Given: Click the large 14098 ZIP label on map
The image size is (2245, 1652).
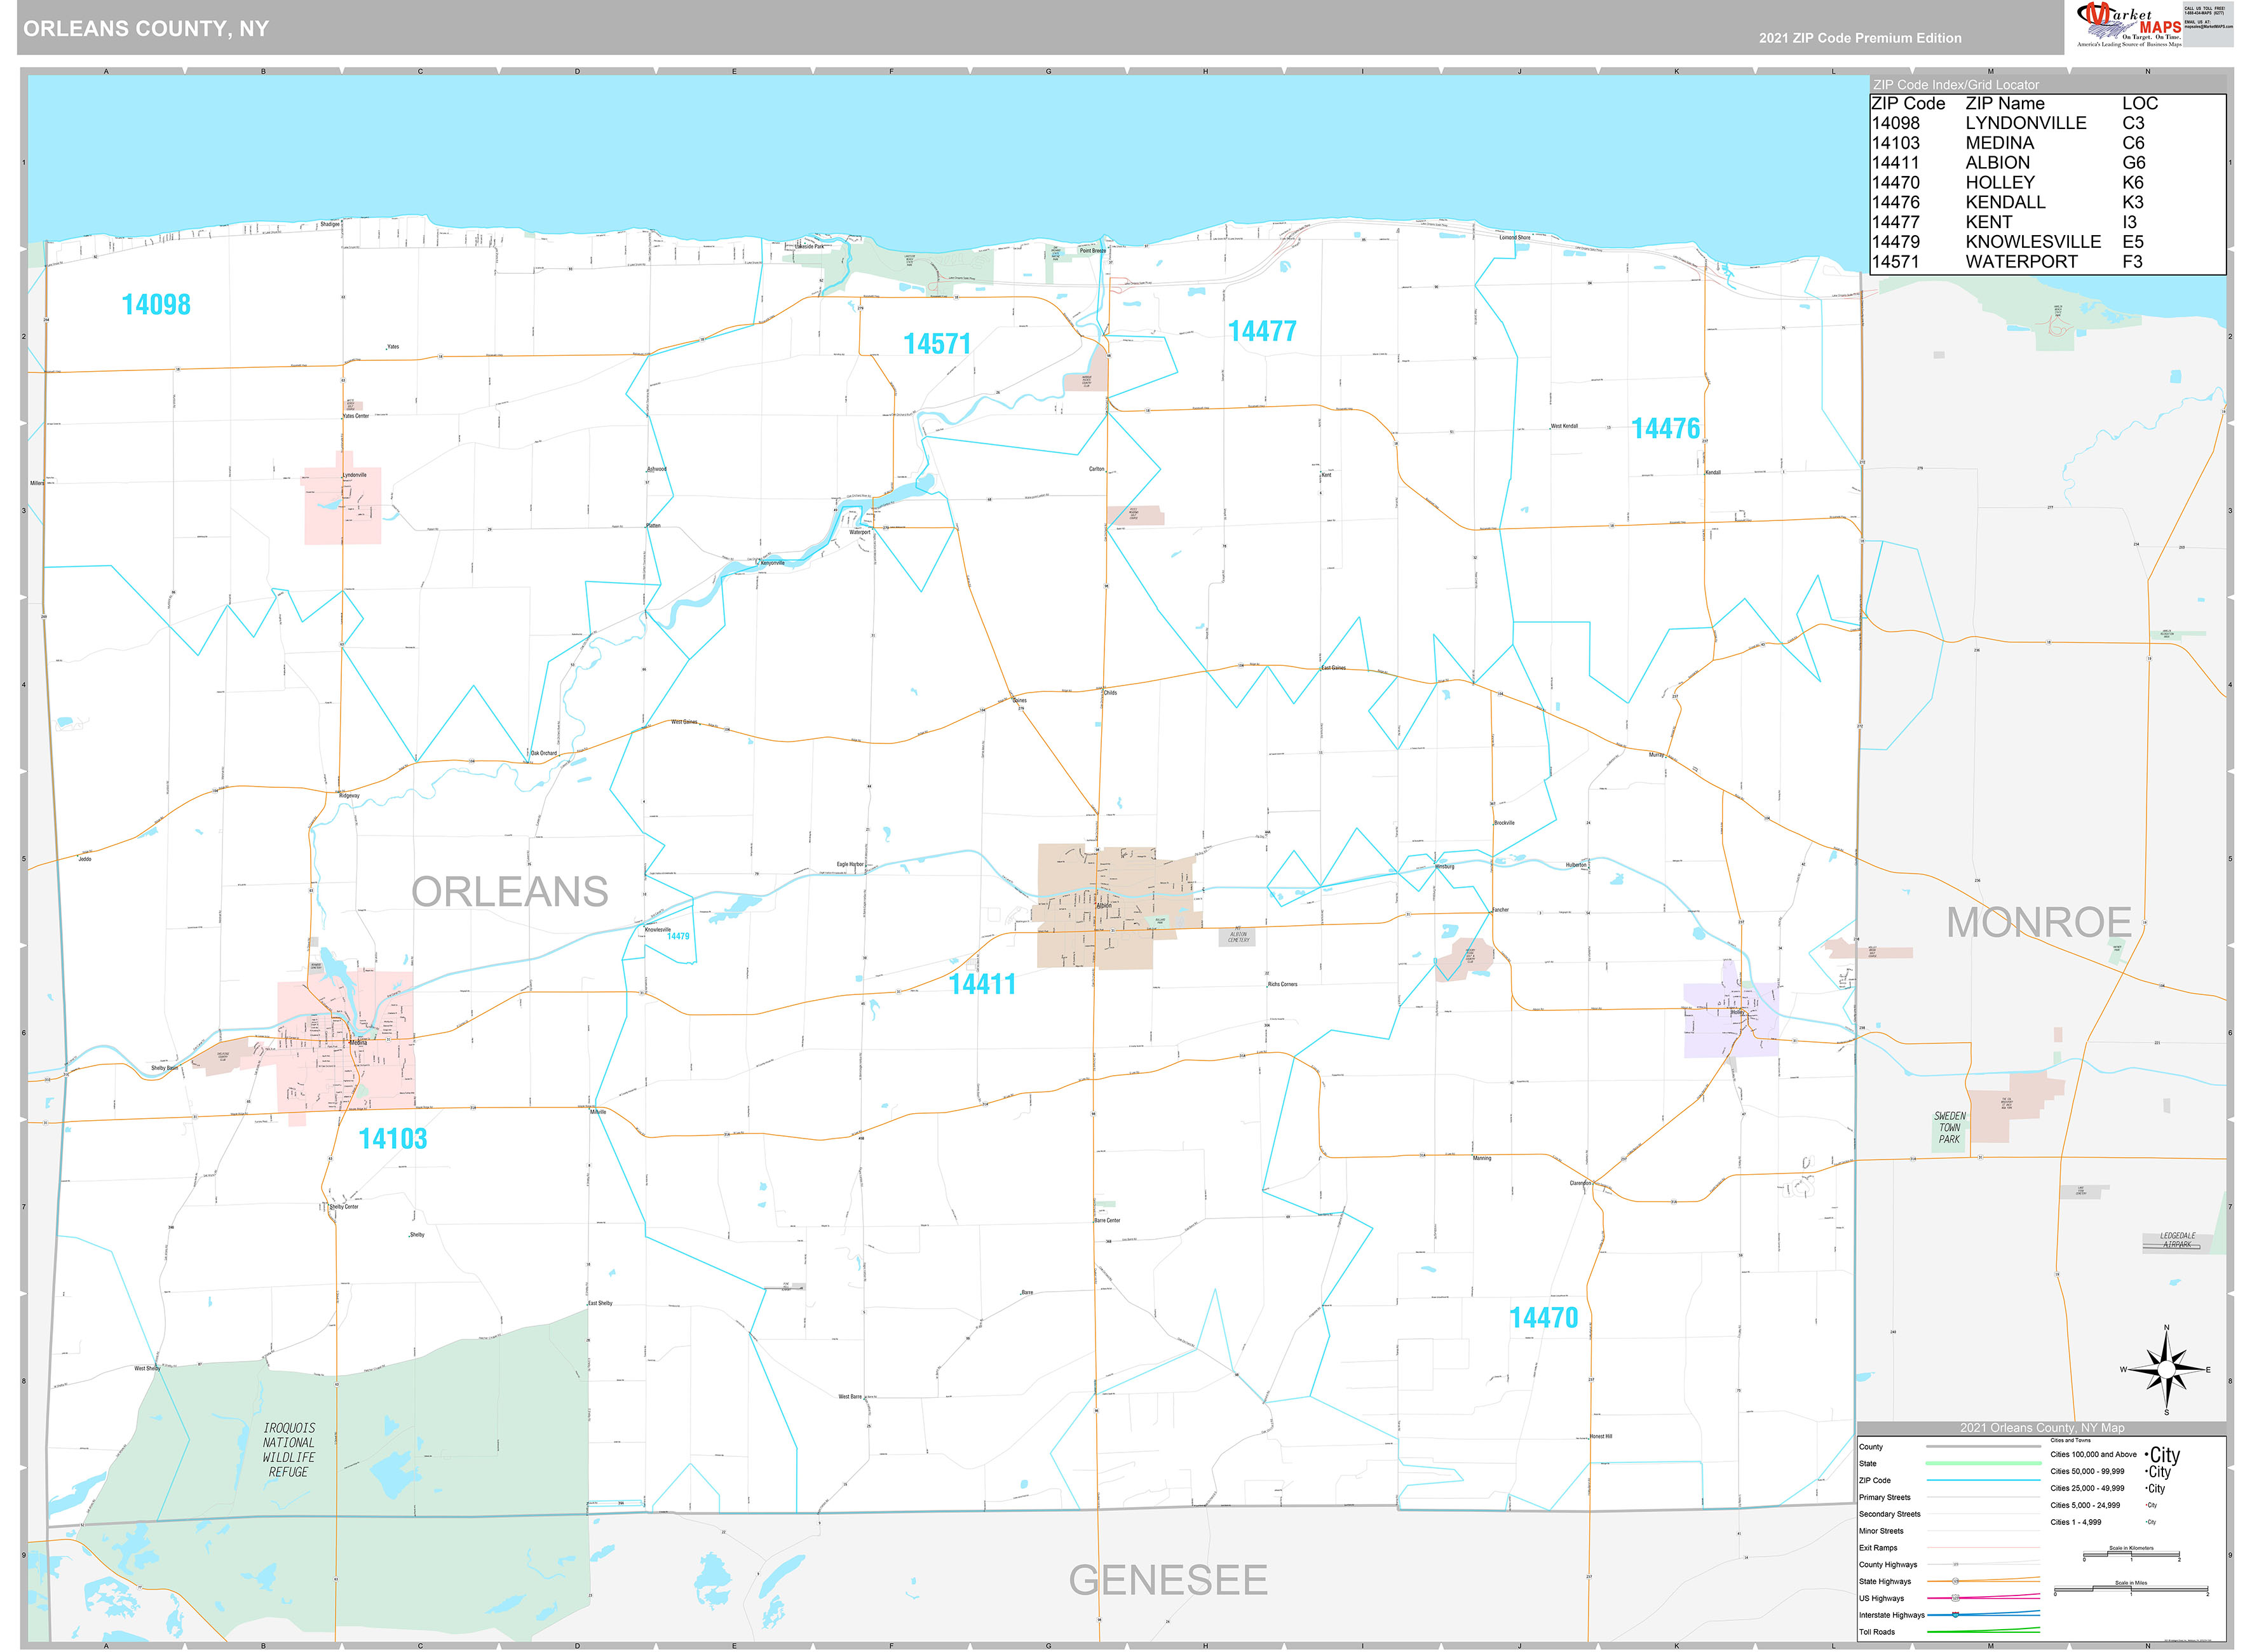Looking at the screenshot, I should point(156,305).
